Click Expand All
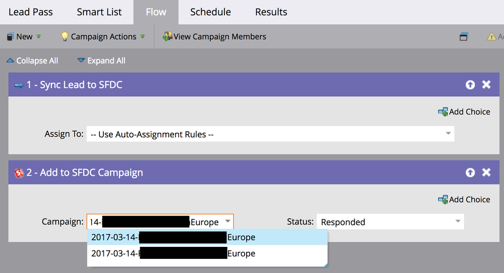The width and height of the screenshot is (504, 273). click(x=101, y=61)
